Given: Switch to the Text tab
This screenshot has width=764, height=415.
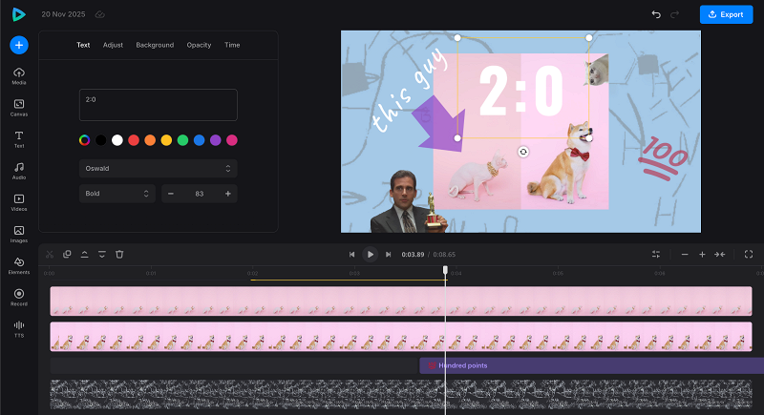Looking at the screenshot, I should coord(83,45).
